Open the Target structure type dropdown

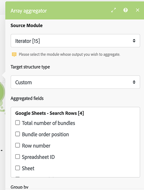coord(75,82)
